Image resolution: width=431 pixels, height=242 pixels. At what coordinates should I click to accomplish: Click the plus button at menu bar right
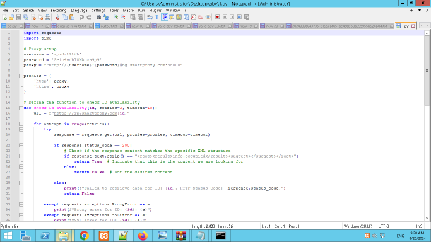[411, 11]
